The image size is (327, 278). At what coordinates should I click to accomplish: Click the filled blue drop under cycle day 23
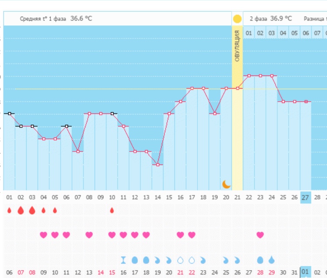coord(260,260)
